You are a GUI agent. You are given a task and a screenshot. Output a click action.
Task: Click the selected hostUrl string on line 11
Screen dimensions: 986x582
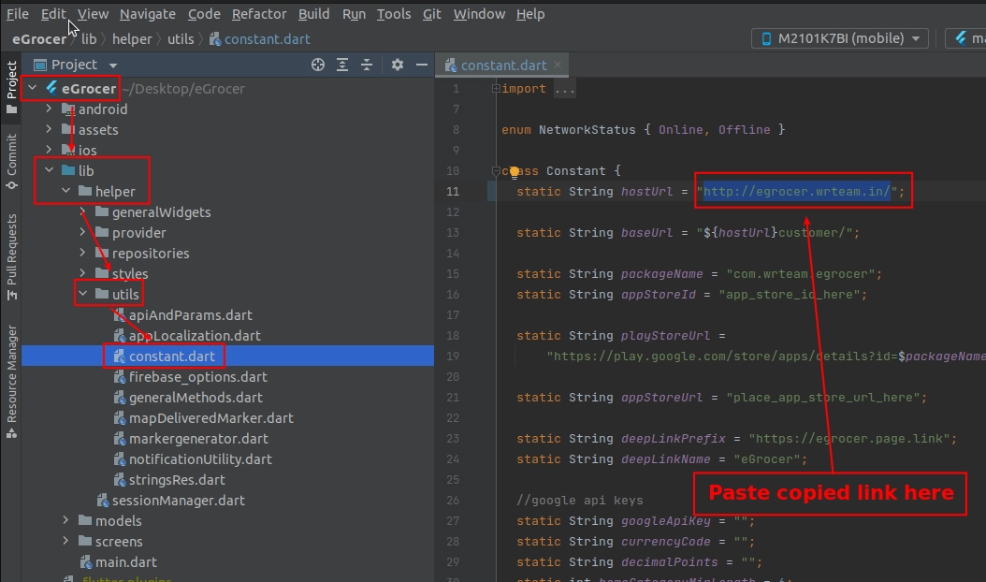(797, 191)
